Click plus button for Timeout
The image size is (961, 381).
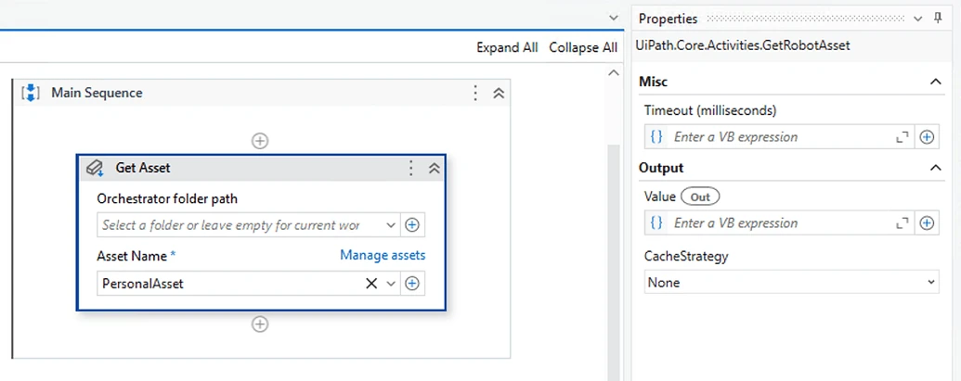927,137
